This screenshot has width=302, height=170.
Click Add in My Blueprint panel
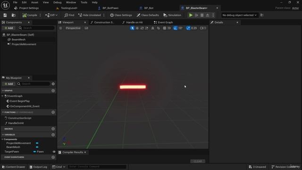pos(8,84)
